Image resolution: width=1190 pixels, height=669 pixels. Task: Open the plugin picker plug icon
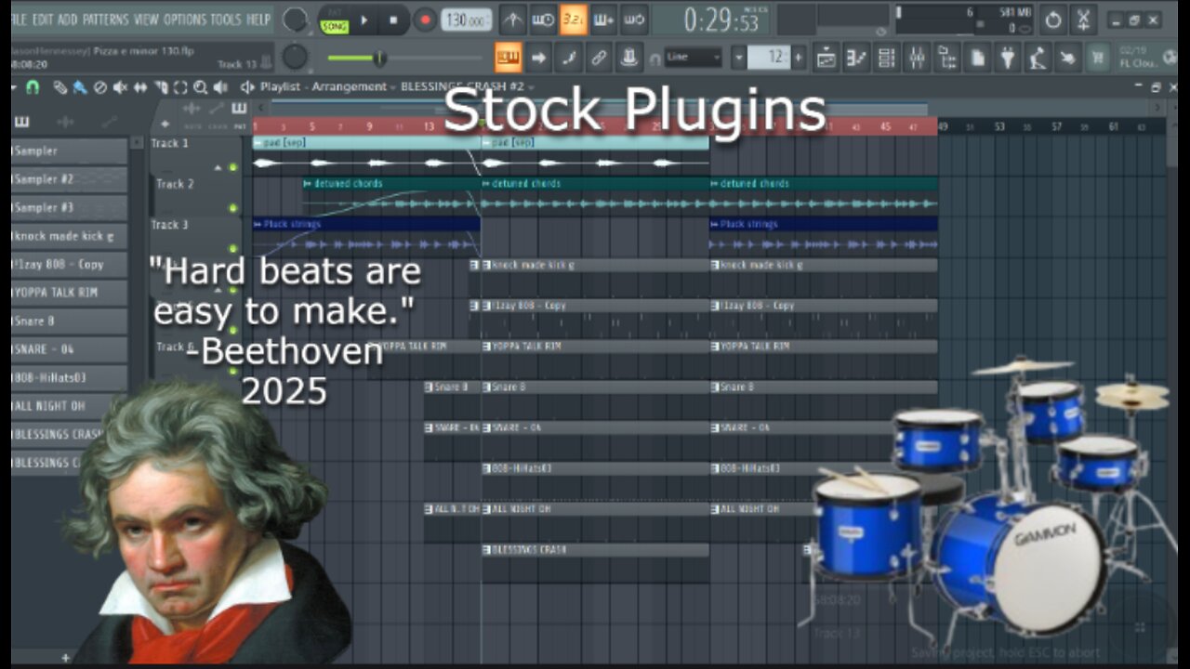click(x=1007, y=57)
